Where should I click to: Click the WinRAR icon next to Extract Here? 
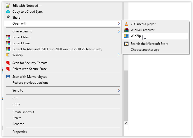(8, 43)
